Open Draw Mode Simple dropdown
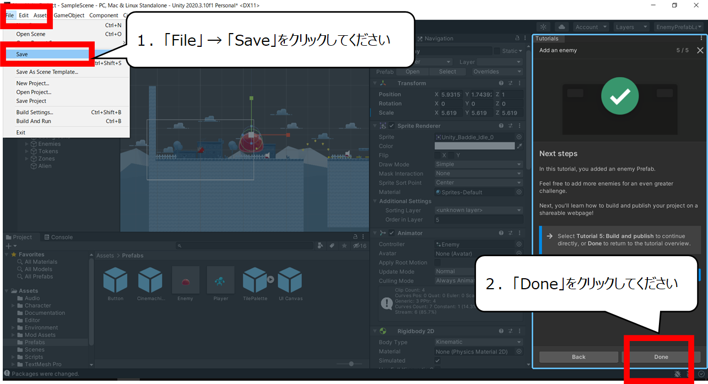Screen dimensions: 708x384 [478, 164]
